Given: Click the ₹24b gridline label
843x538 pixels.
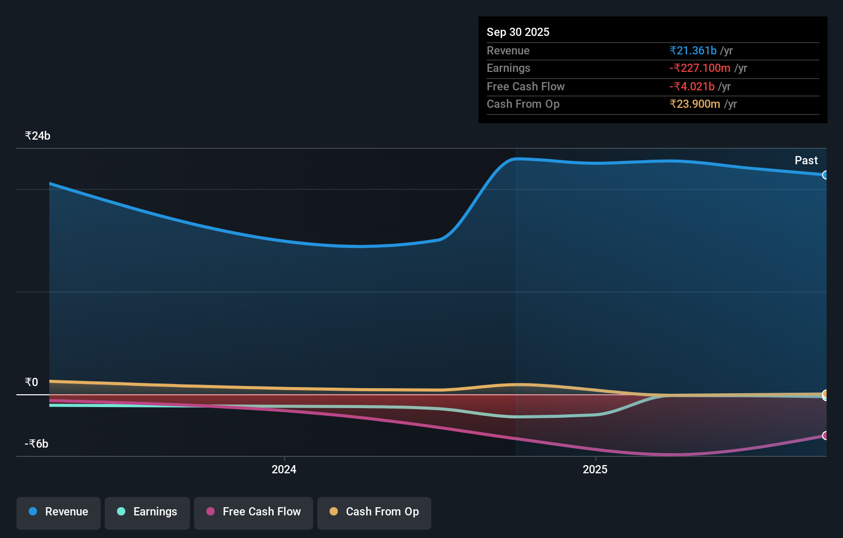Looking at the screenshot, I should point(37,136).
